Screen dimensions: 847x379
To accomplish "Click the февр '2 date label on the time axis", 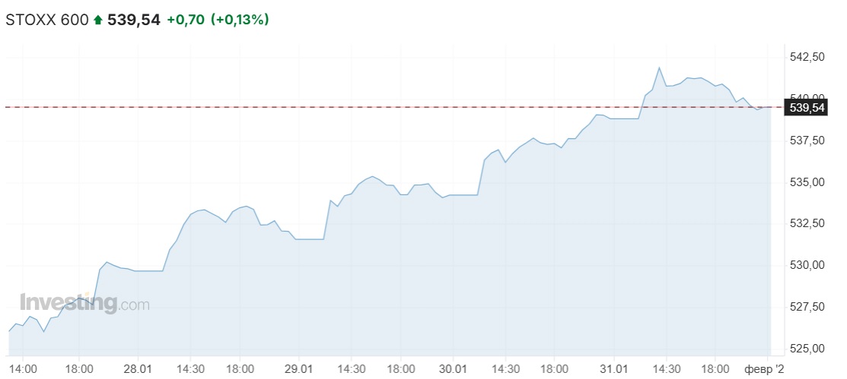I will click(x=764, y=369).
